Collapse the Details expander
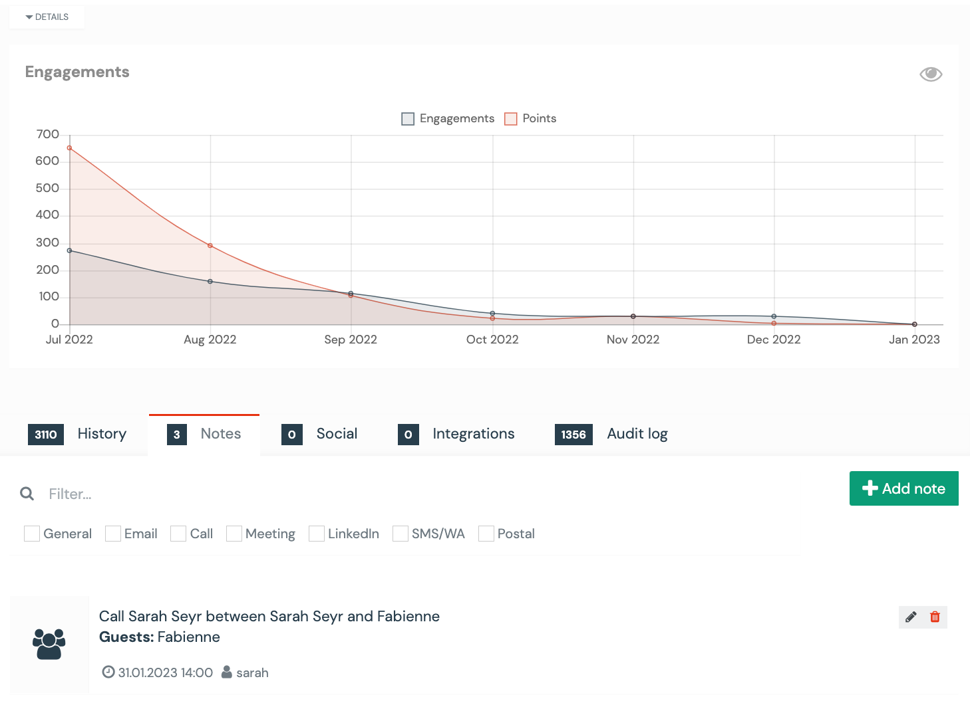The height and width of the screenshot is (711, 970). pyautogui.click(x=47, y=17)
